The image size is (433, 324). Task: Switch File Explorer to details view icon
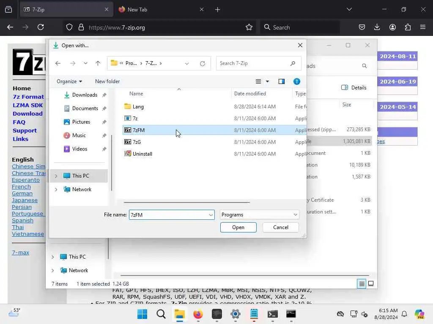click(362, 283)
